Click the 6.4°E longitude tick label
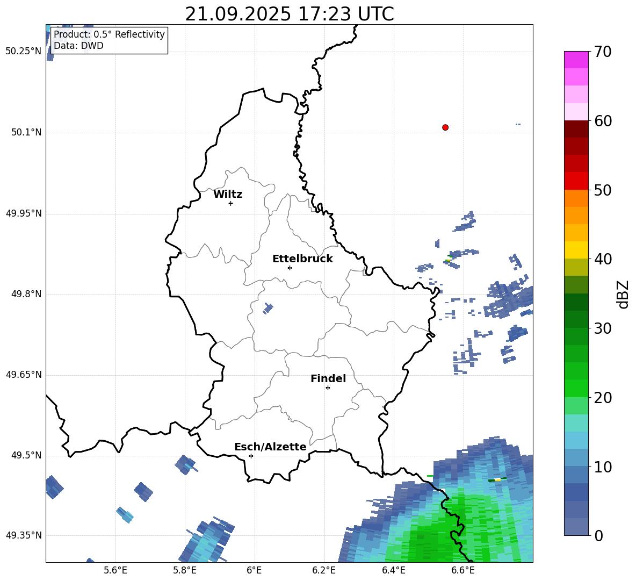This screenshot has height=581, width=636. coord(393,570)
